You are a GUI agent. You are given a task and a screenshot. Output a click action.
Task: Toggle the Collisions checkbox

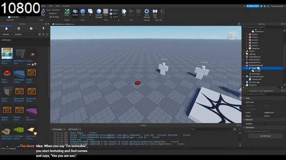click(53, 13)
